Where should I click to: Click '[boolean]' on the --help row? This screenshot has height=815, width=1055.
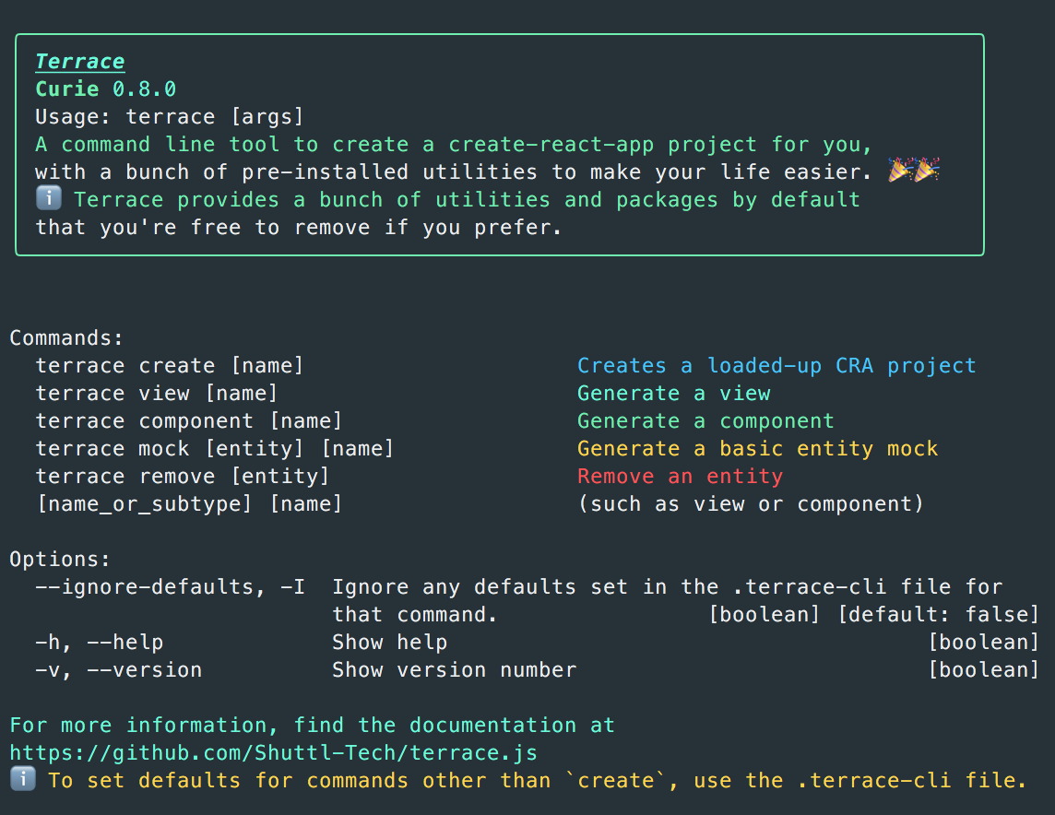coord(984,643)
